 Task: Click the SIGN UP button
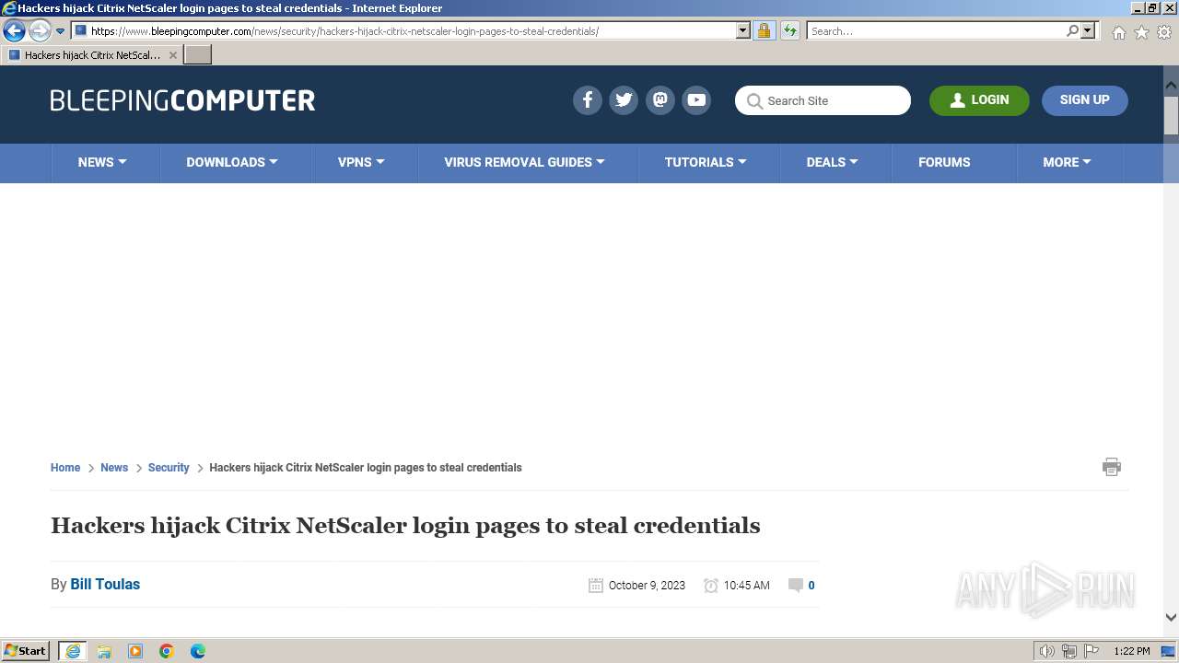coord(1085,100)
